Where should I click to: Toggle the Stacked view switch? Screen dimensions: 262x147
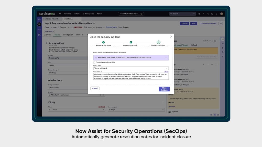pos(214,41)
